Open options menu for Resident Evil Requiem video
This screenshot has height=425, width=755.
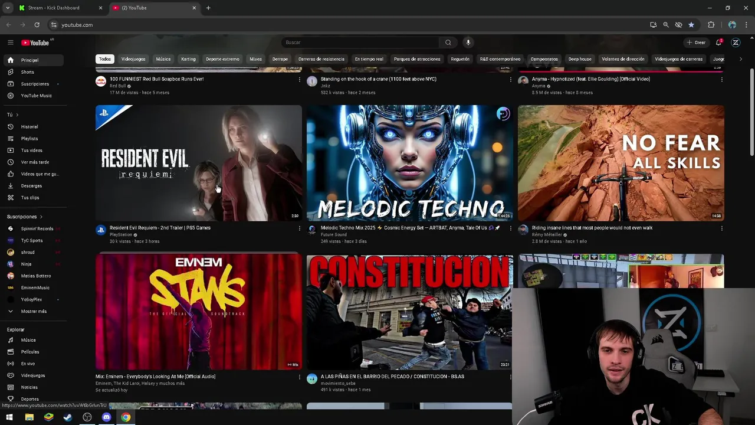[x=299, y=228]
